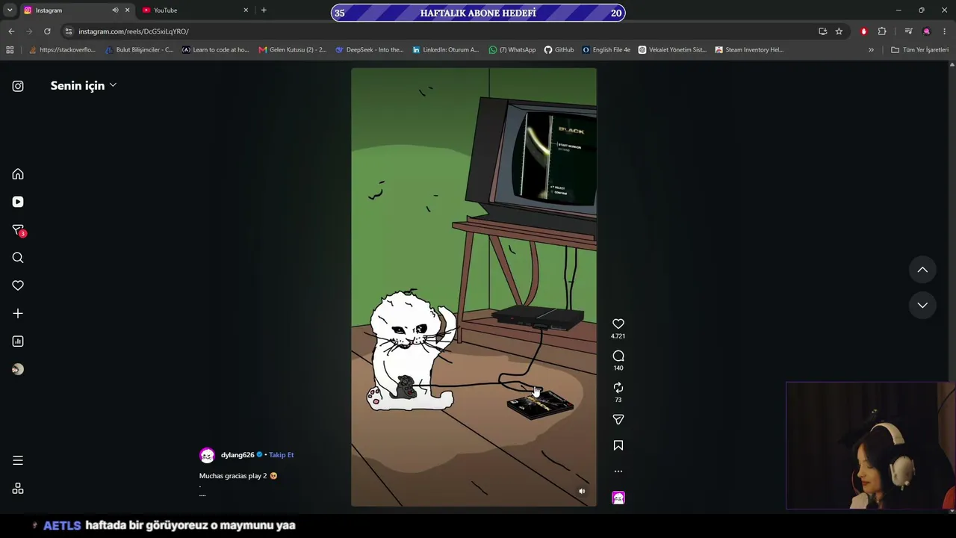Open the 'Tüm Yer İşaretleri' bookmarks folder
This screenshot has height=538, width=956.
920,50
